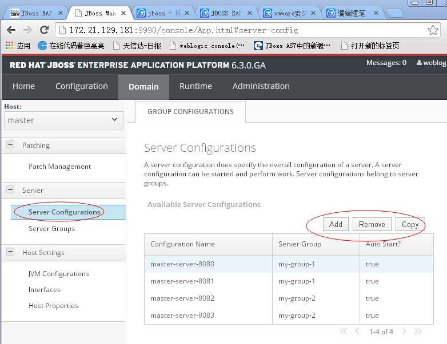The width and height of the screenshot is (447, 344).
Task: Switch to the 编辑随笔 browser tab
Action: [352, 13]
